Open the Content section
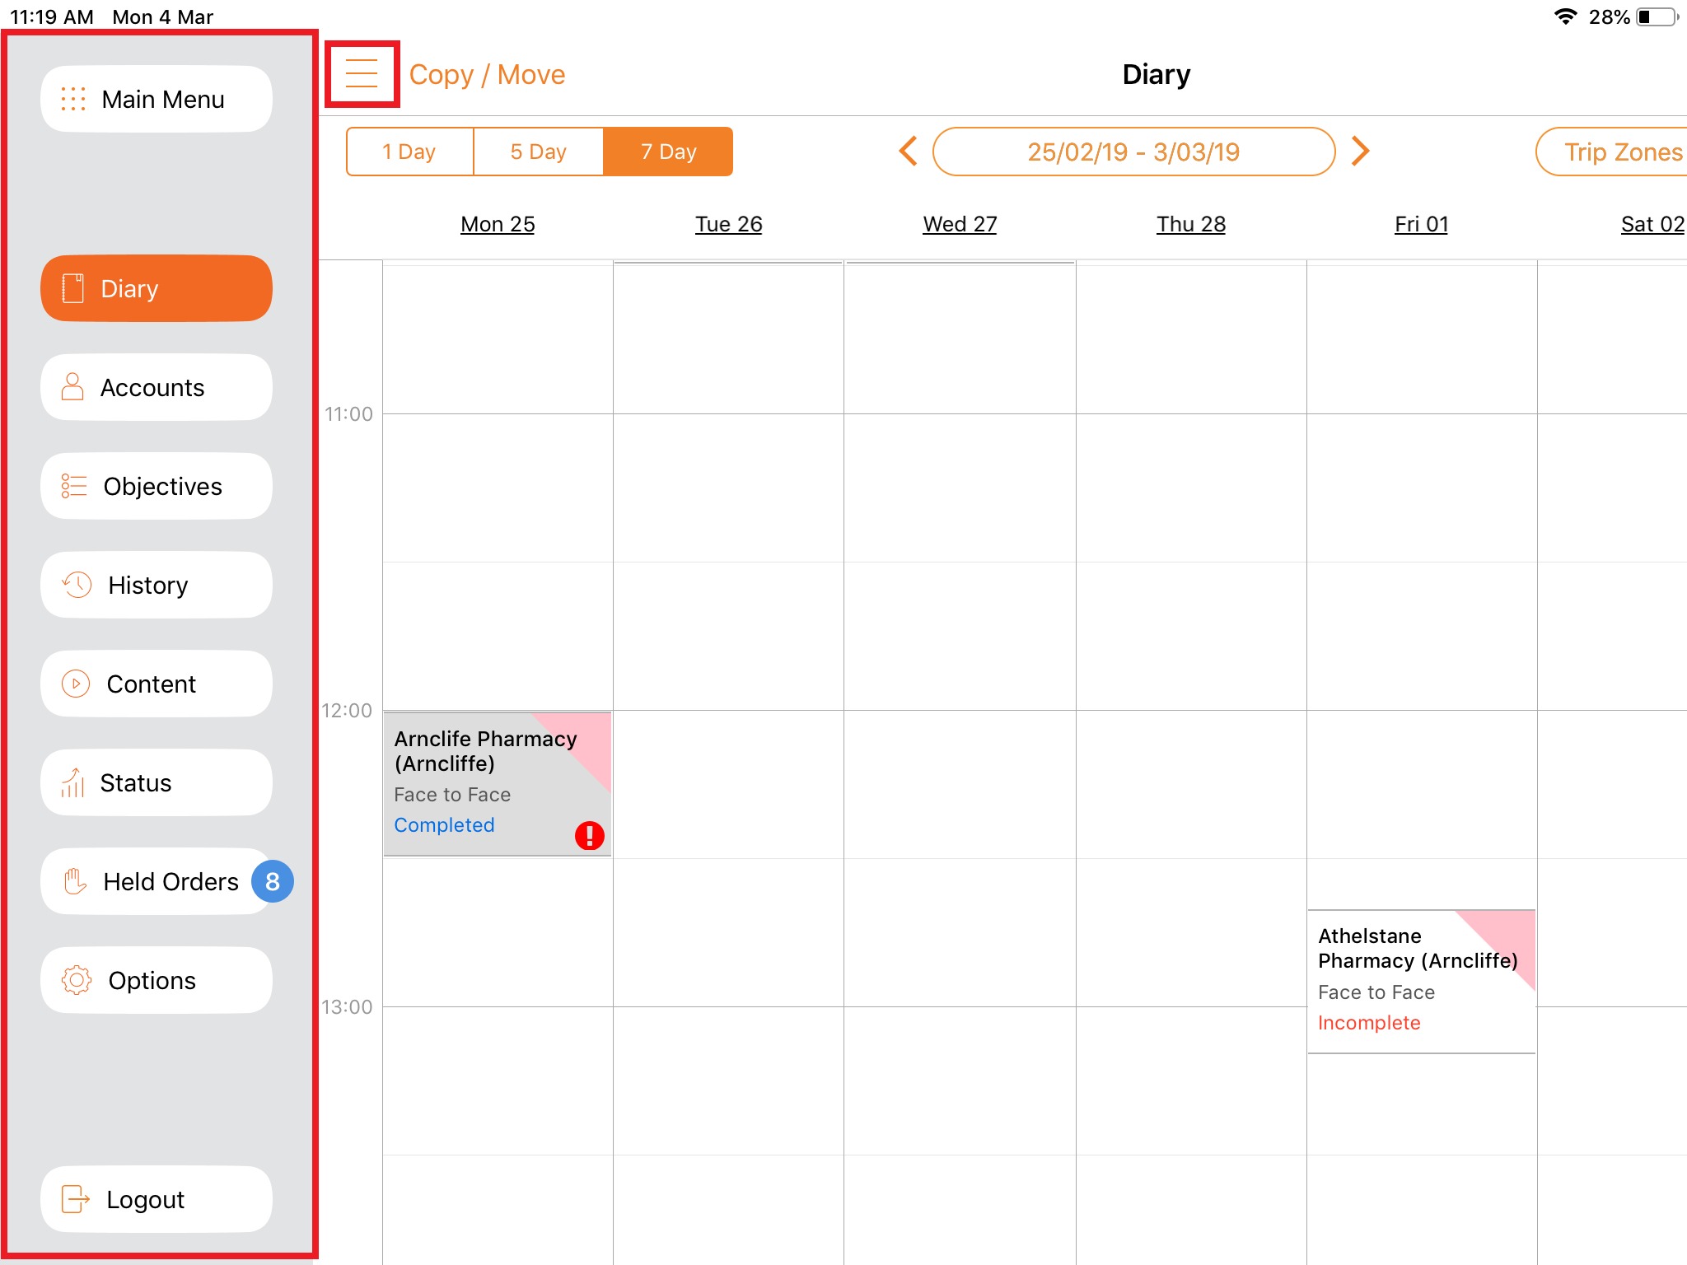The height and width of the screenshot is (1265, 1687). 157,684
